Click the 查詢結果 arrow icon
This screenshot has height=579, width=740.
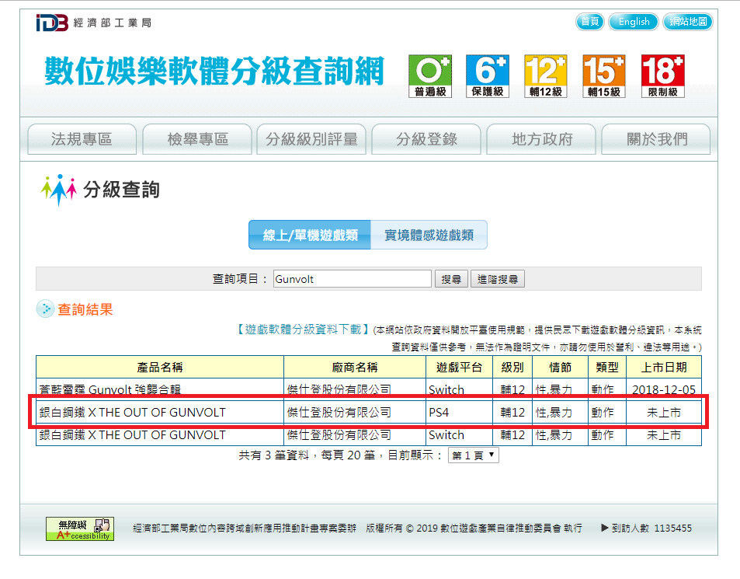(x=45, y=309)
